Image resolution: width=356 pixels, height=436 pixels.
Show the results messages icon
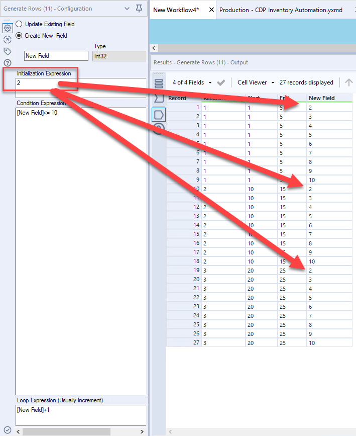(159, 98)
